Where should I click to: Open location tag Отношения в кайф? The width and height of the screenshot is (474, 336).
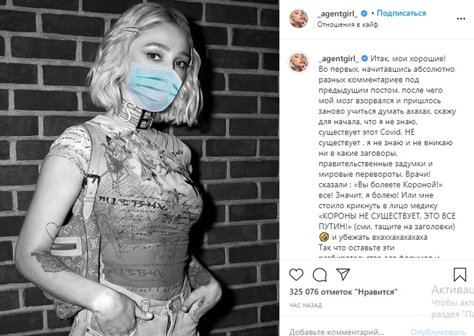click(348, 24)
